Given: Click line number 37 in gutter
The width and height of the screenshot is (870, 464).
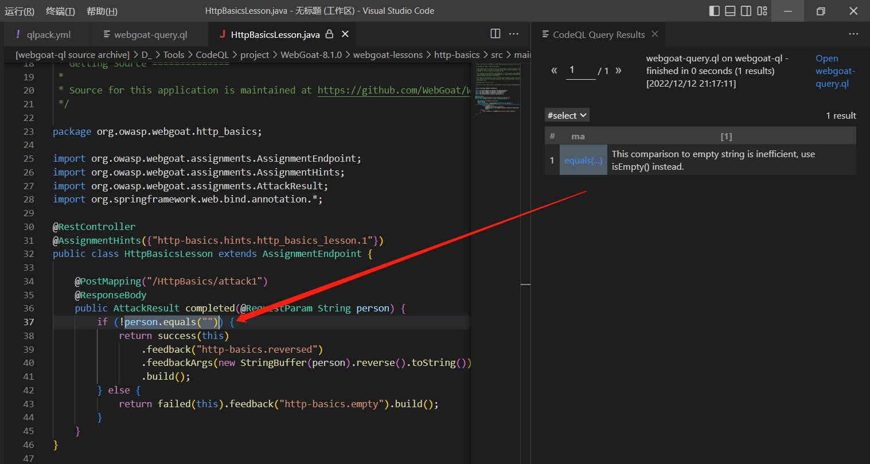Looking at the screenshot, I should (x=29, y=322).
